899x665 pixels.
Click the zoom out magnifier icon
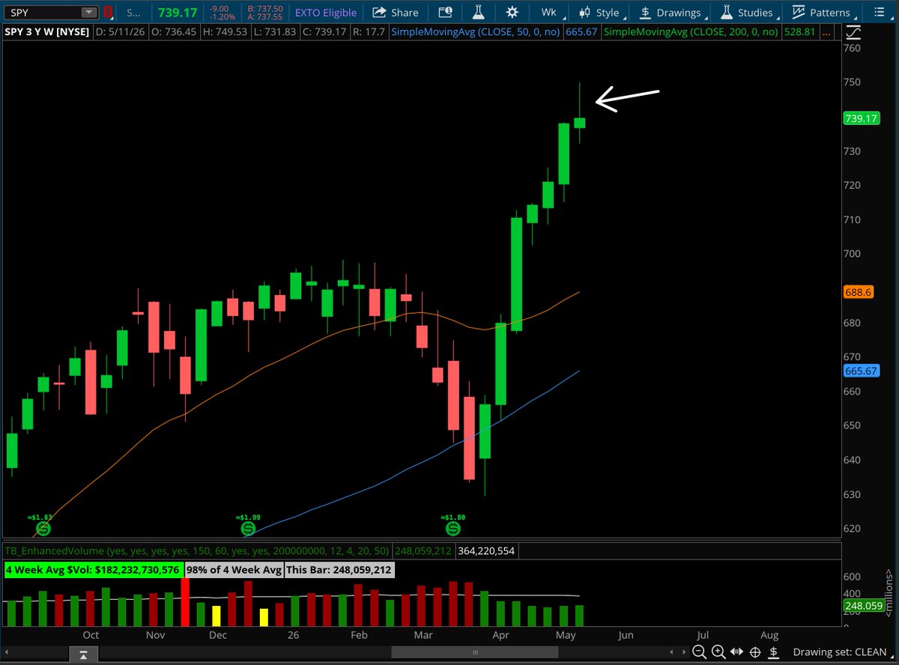pyautogui.click(x=699, y=652)
